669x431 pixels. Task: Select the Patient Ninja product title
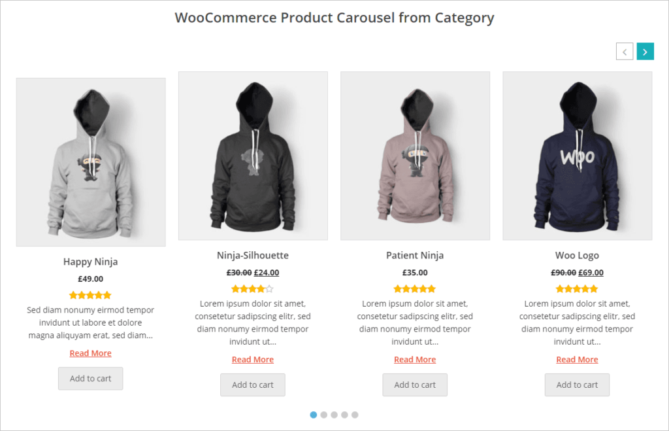(x=415, y=255)
